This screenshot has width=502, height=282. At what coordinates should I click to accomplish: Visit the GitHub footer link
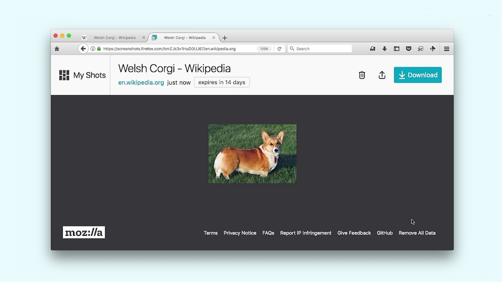[385, 233]
